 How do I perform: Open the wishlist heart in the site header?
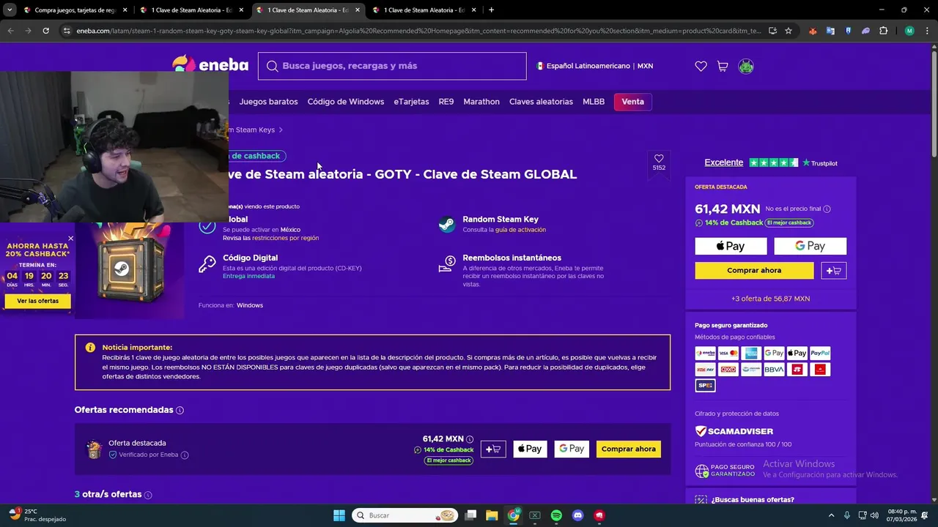pos(701,66)
